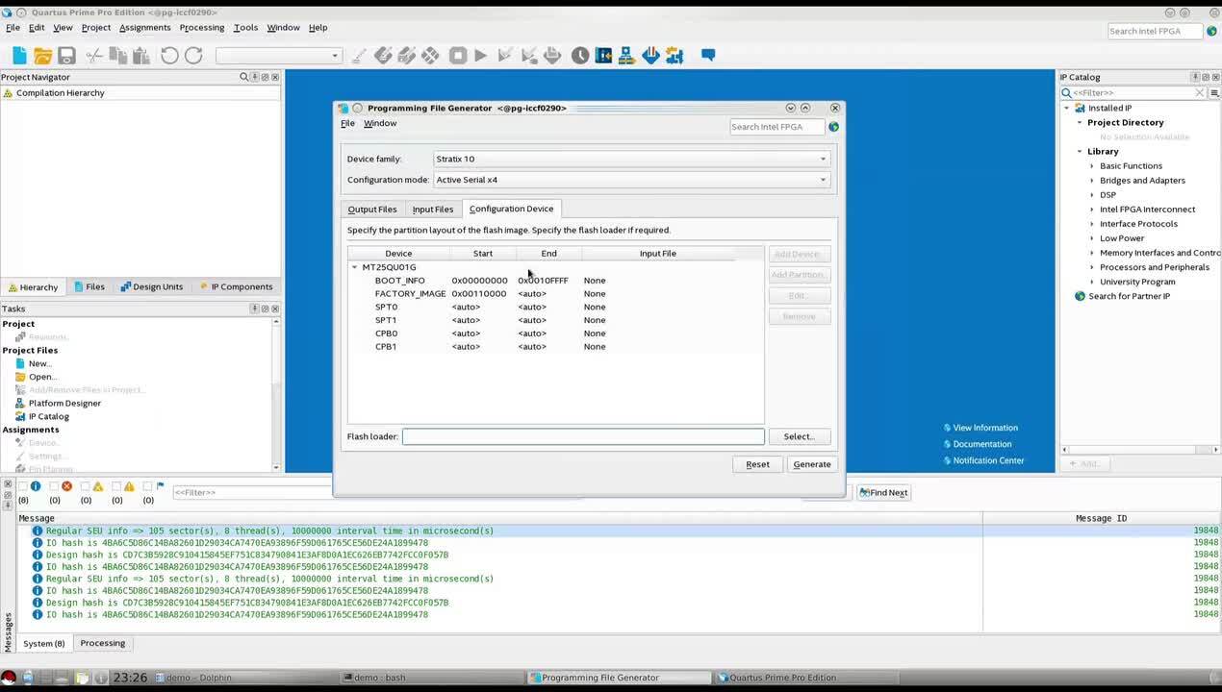
Task: Click the Stop processing toolbar icon
Action: 458,56
